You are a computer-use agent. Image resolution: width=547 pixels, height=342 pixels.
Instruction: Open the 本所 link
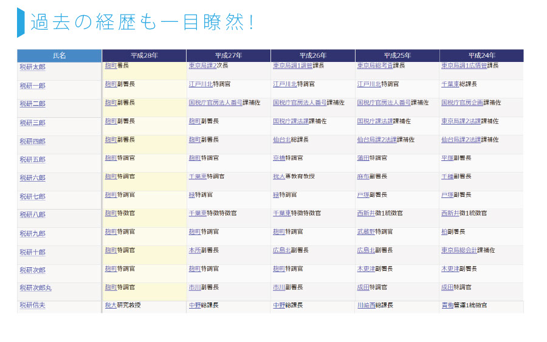click(194, 250)
